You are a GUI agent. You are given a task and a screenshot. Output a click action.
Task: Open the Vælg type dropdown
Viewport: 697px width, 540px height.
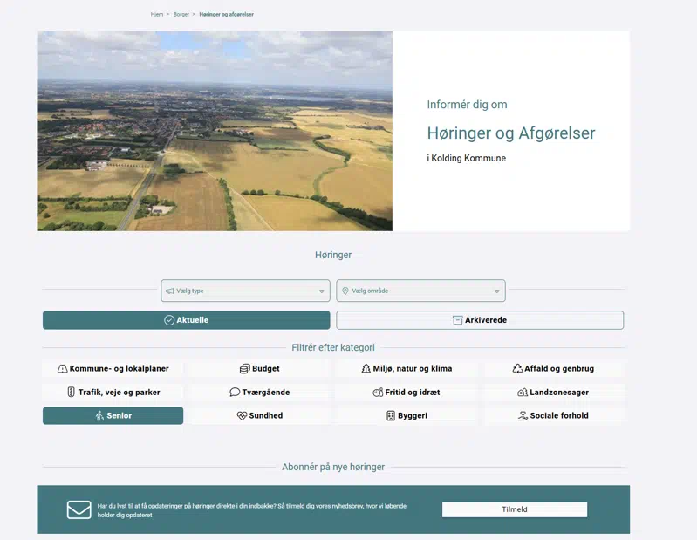tap(245, 291)
